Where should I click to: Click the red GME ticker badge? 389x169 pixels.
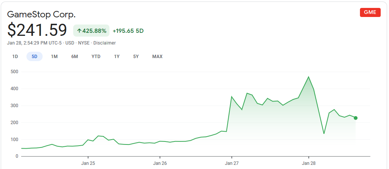coord(370,12)
